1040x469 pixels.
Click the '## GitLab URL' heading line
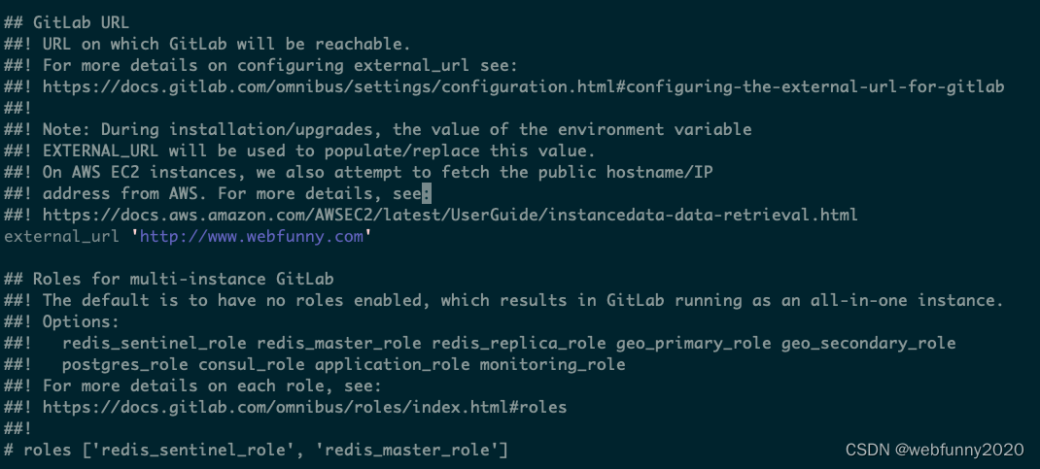tap(67, 22)
